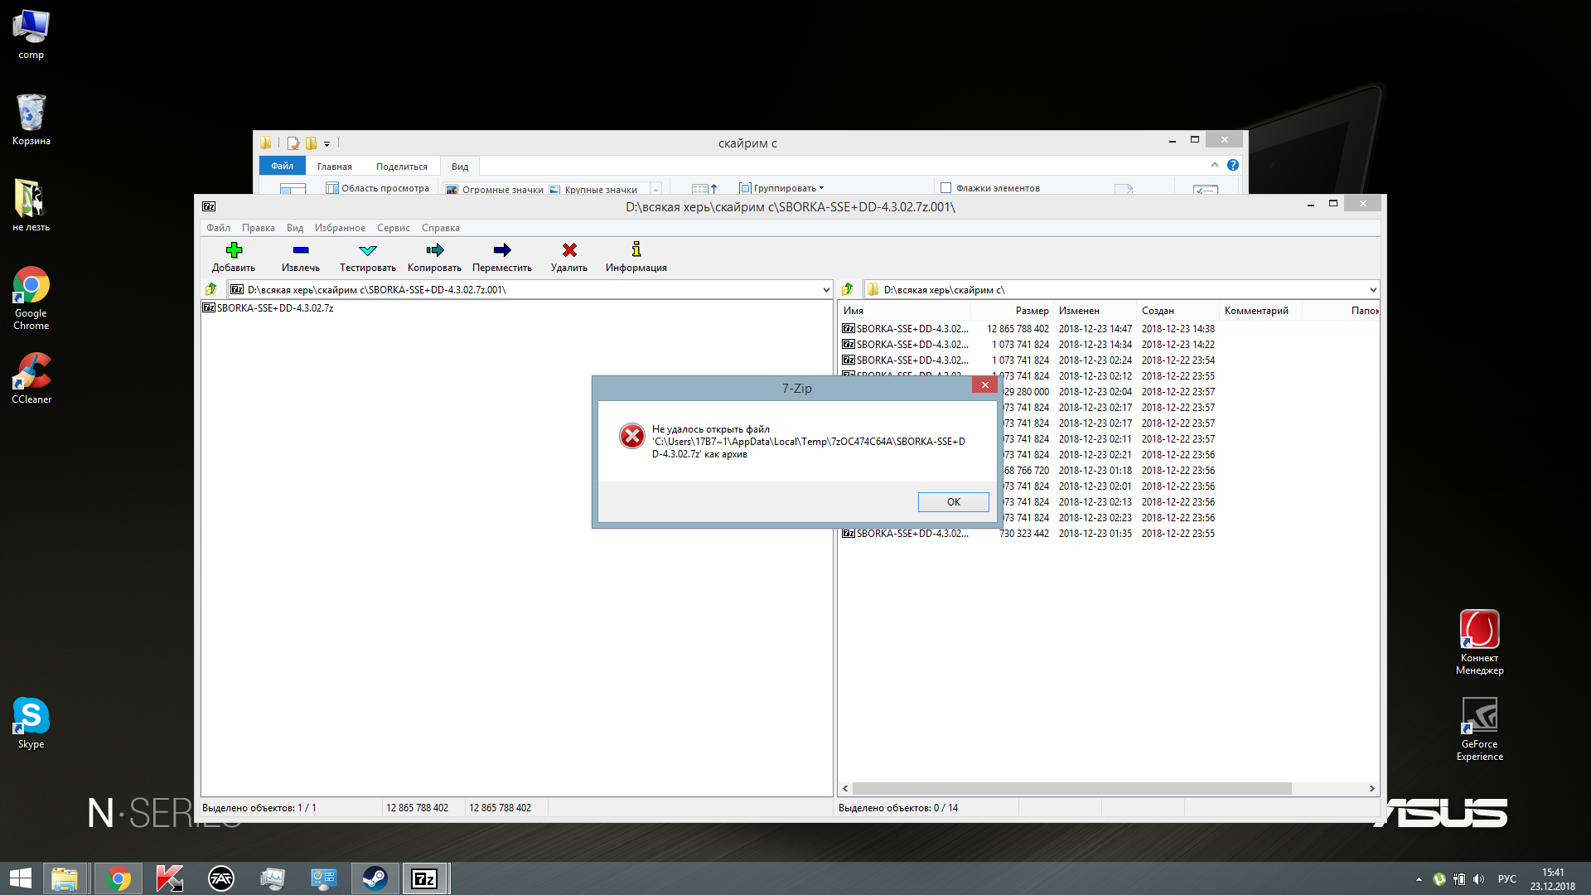Expand left panel path dropdown
Image resolution: width=1591 pixels, height=895 pixels.
pyautogui.click(x=825, y=290)
